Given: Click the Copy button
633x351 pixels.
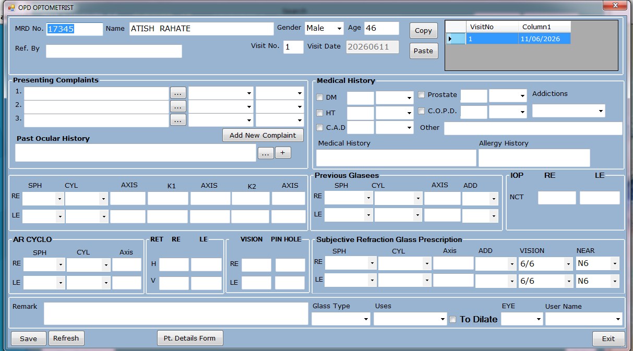Looking at the screenshot, I should point(423,31).
